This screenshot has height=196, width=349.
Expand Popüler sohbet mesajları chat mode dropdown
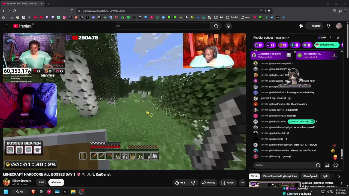pos(271,38)
